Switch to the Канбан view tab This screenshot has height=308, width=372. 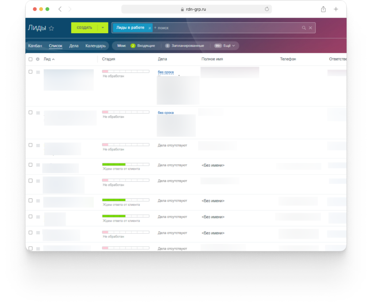click(35, 46)
